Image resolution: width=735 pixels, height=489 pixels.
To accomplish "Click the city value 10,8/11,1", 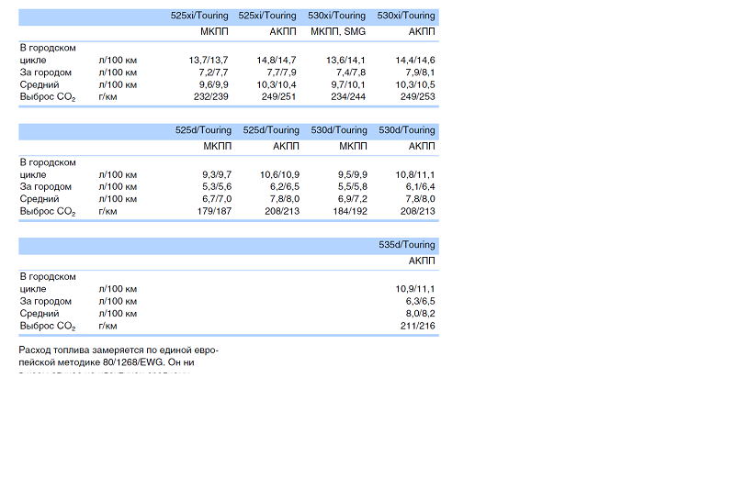I will [x=415, y=174].
